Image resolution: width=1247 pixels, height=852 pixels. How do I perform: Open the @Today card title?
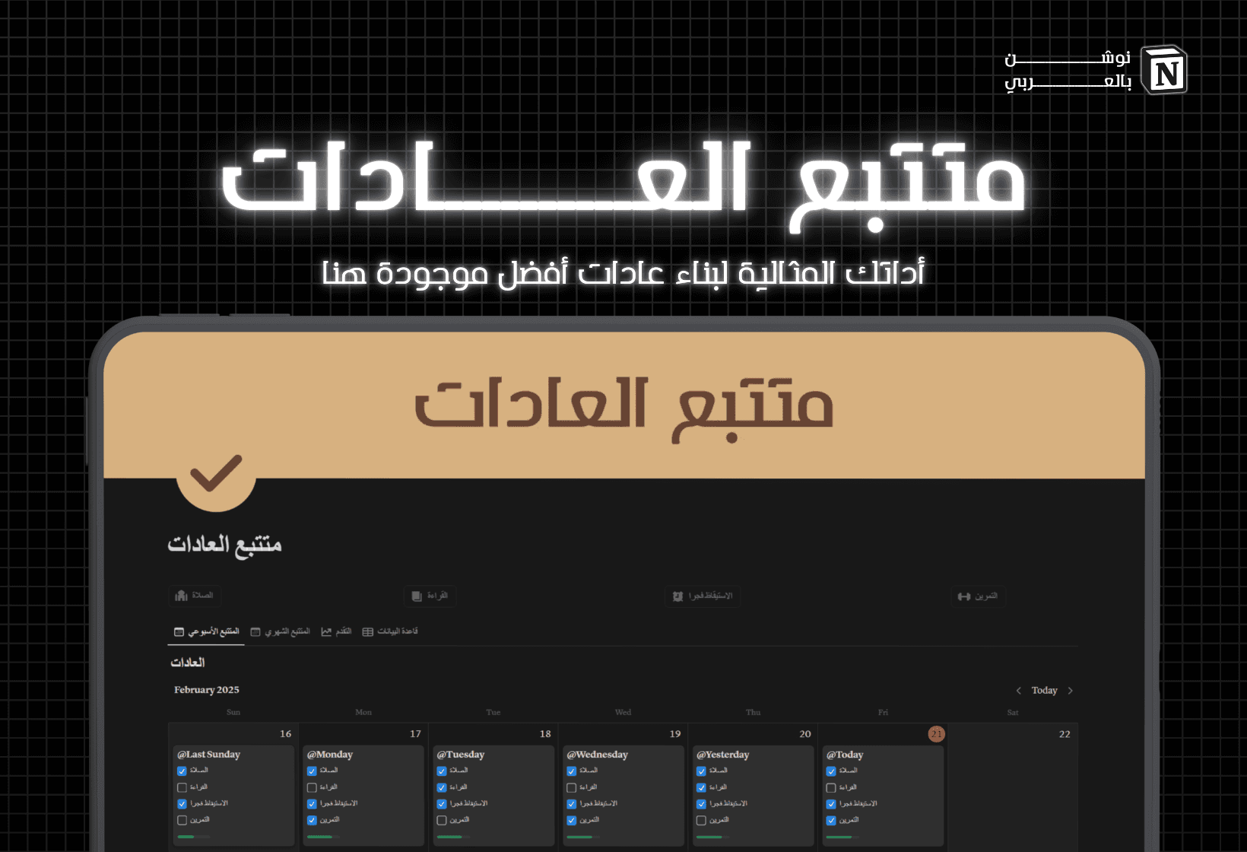[845, 755]
